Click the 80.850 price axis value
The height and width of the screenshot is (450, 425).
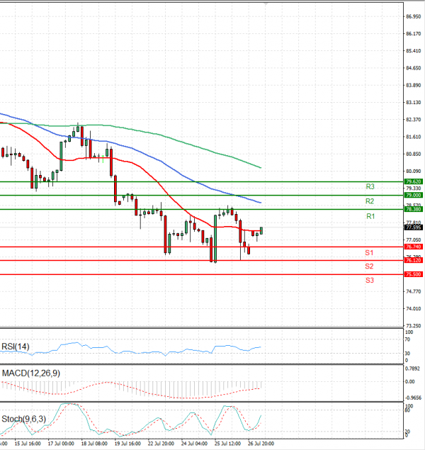pos(414,154)
